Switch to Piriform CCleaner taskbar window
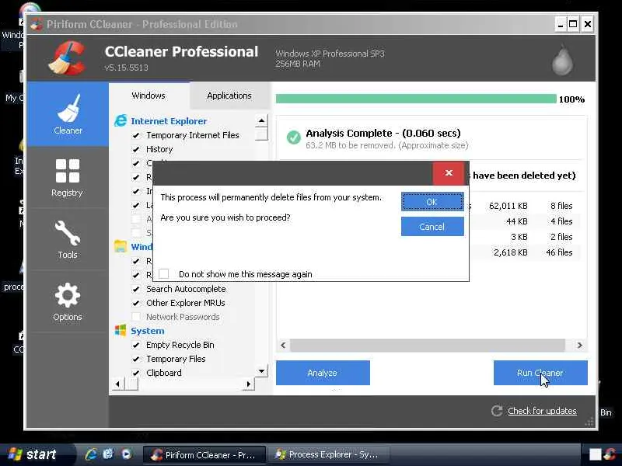Viewport: 622px width, 466px height. point(204,454)
